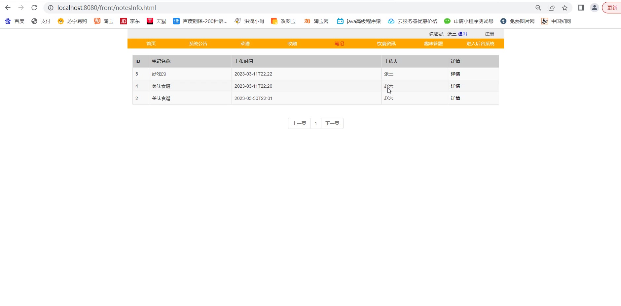Open 菜谱 navigation item

click(245, 44)
